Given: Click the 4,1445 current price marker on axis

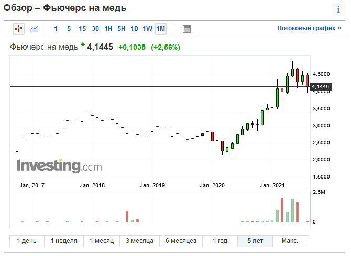Looking at the screenshot, I should (320, 86).
